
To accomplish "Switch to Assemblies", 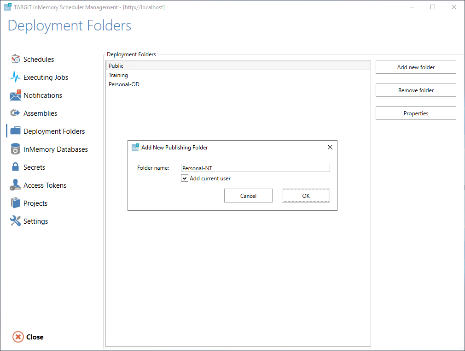I will click(x=41, y=113).
